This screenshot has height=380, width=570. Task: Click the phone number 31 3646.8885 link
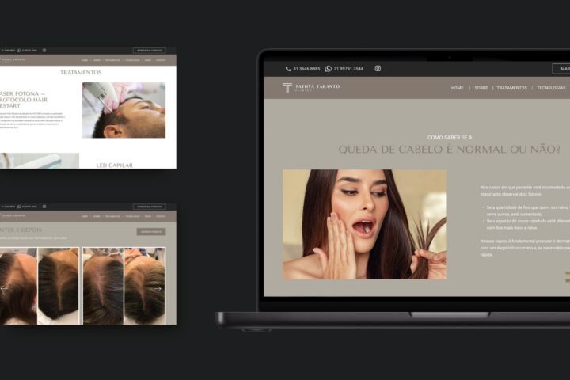pos(307,69)
